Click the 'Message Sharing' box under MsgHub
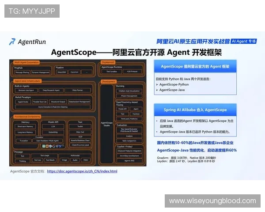 coord(23,72)
